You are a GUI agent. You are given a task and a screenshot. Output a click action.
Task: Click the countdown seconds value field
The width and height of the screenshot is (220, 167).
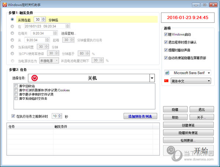click(x=55, y=116)
